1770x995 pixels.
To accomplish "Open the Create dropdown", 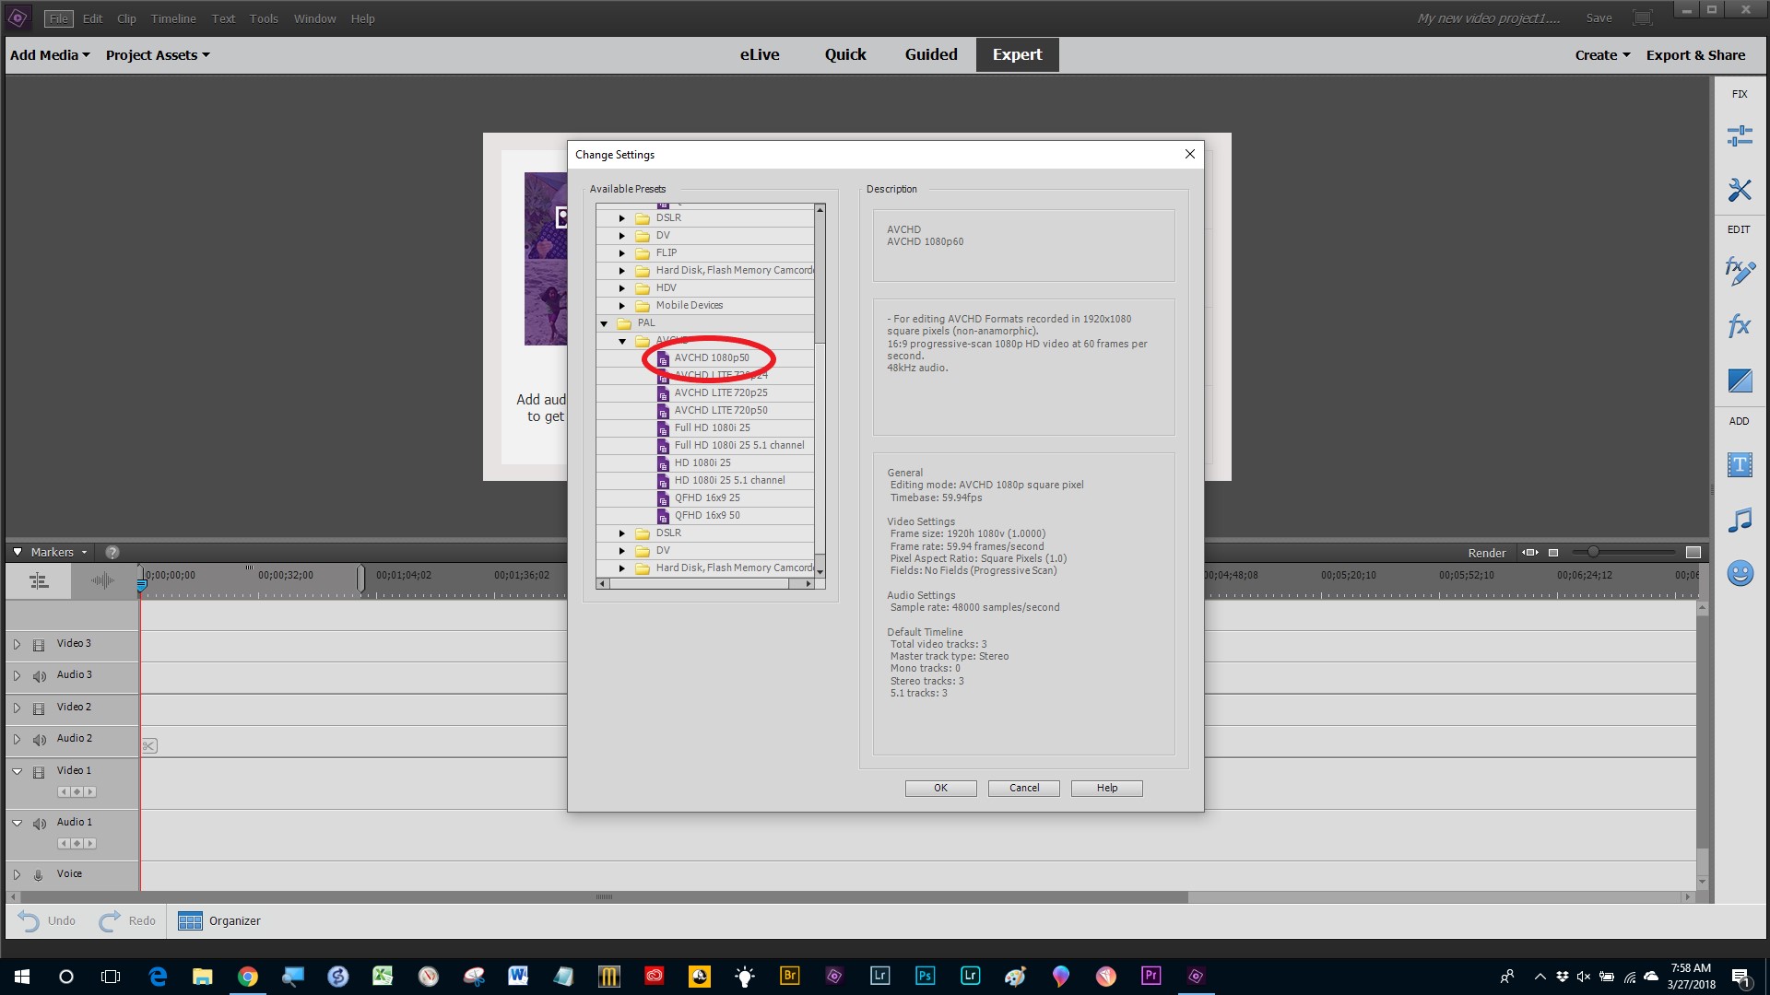I will point(1602,55).
